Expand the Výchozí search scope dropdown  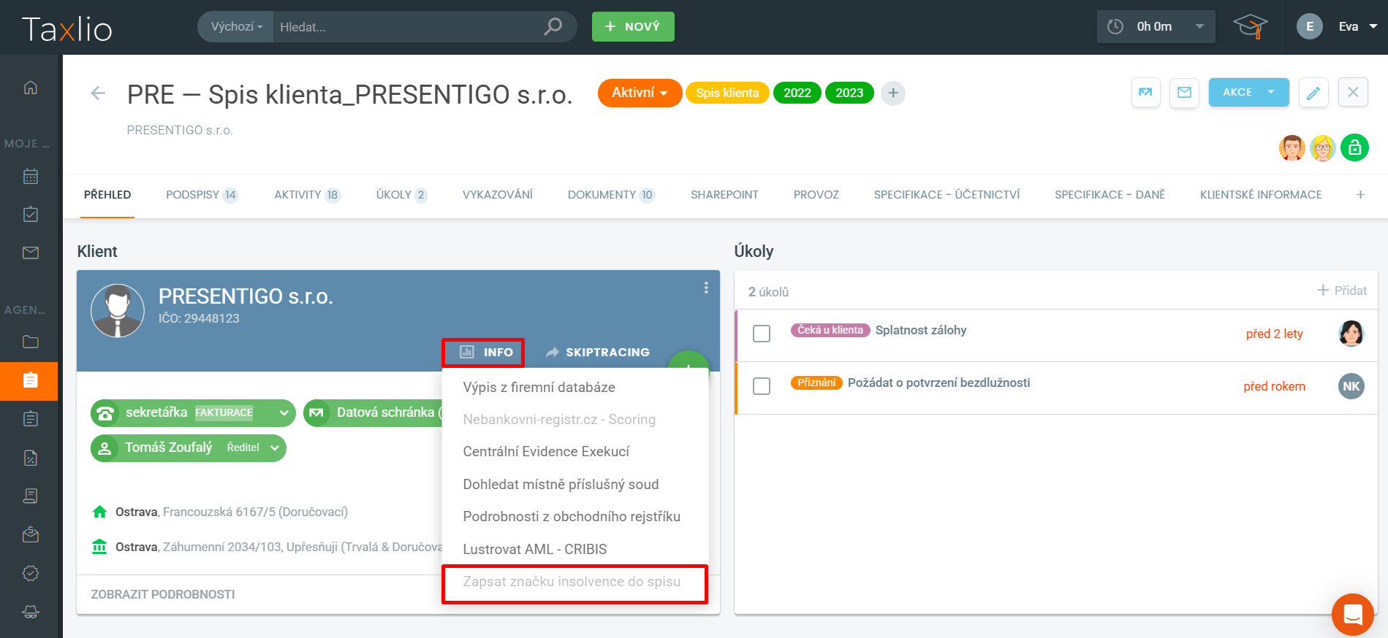click(236, 26)
